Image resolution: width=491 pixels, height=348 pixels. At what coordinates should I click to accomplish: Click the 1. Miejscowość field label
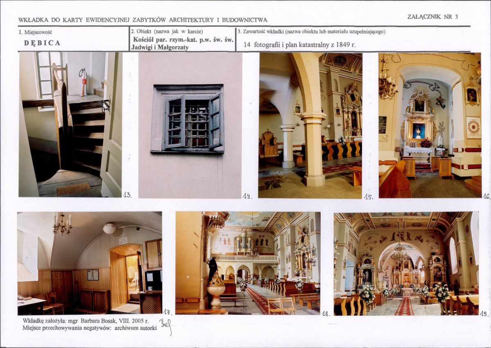pos(35,32)
